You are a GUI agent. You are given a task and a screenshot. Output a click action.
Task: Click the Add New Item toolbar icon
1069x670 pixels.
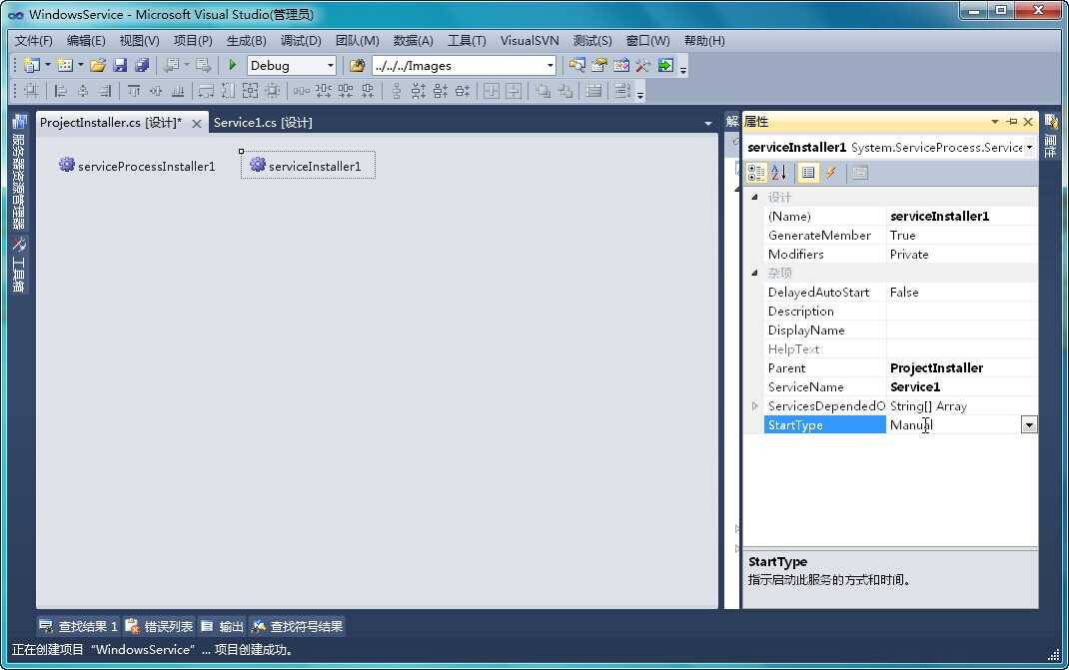pyautogui.click(x=65, y=66)
